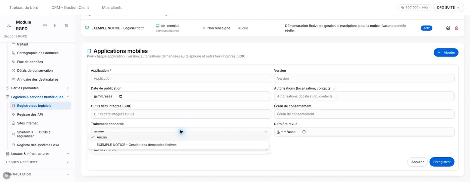
Task: Select EXEMPLE NOTICE - Gestion des demandes fictives
Action: [x=179, y=145]
